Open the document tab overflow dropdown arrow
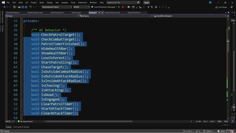 (x=226, y=13)
